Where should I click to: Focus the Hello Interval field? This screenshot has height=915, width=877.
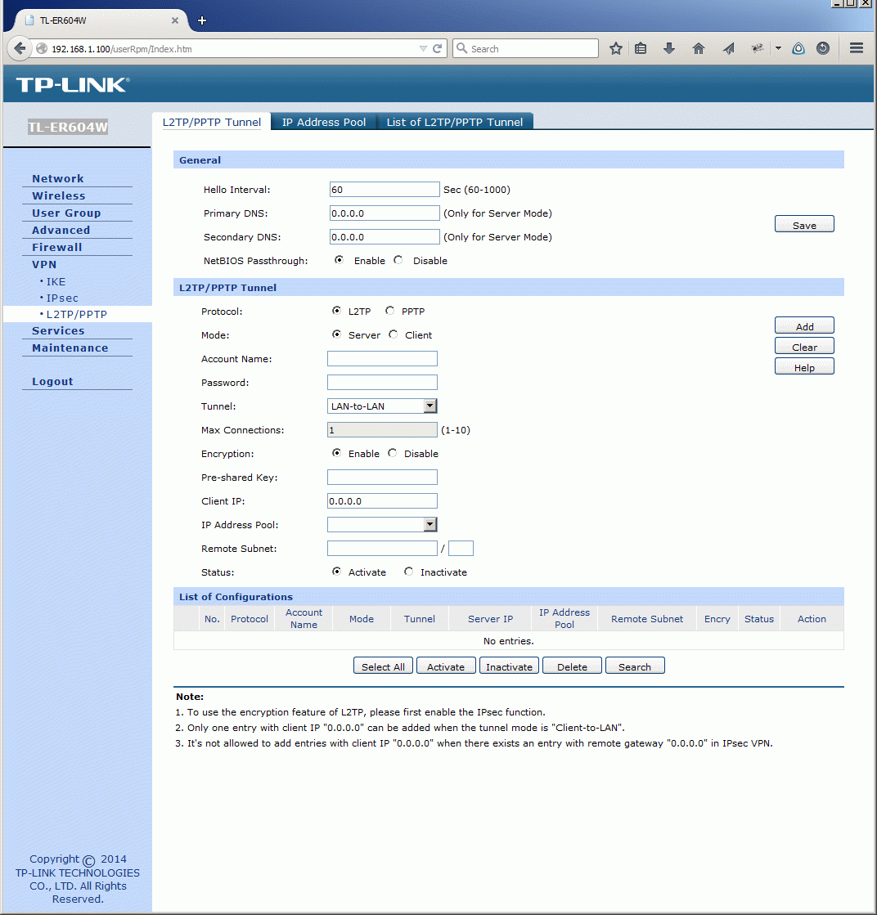(385, 189)
